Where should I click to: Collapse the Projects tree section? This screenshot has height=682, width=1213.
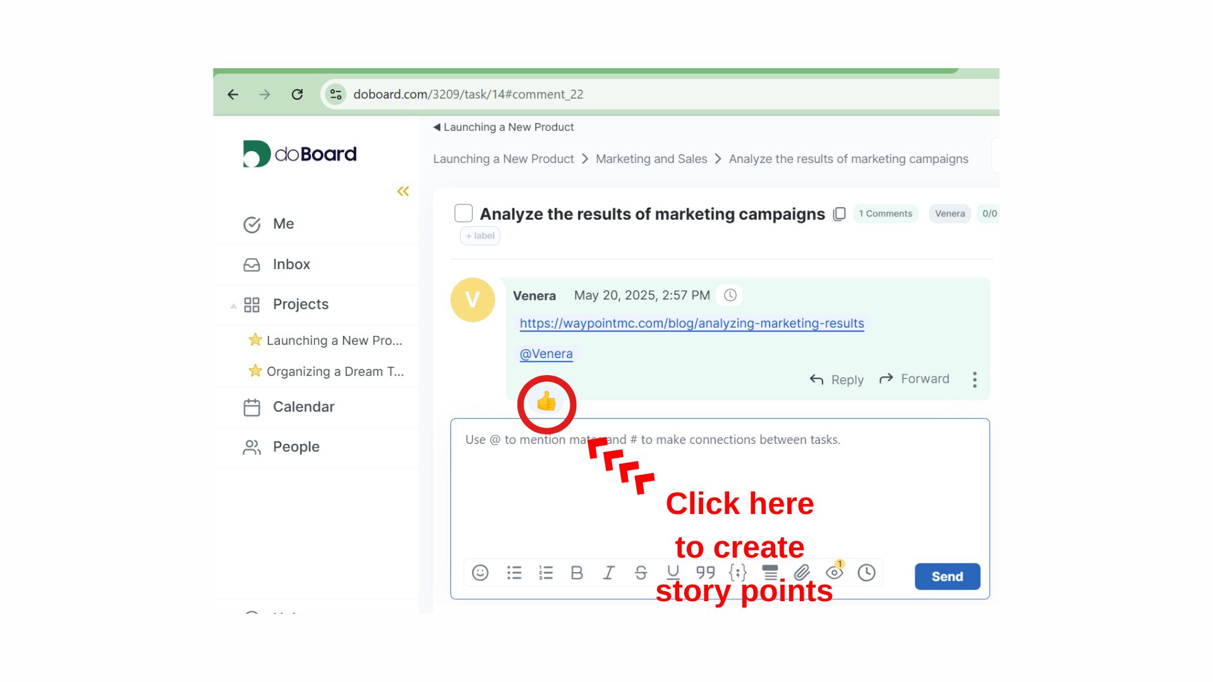233,306
